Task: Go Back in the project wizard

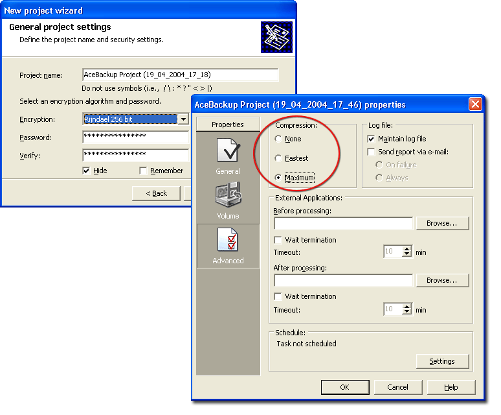Action: tap(156, 193)
